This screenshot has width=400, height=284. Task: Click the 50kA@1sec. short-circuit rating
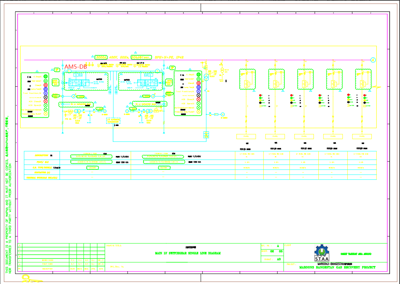[x=141, y=58]
